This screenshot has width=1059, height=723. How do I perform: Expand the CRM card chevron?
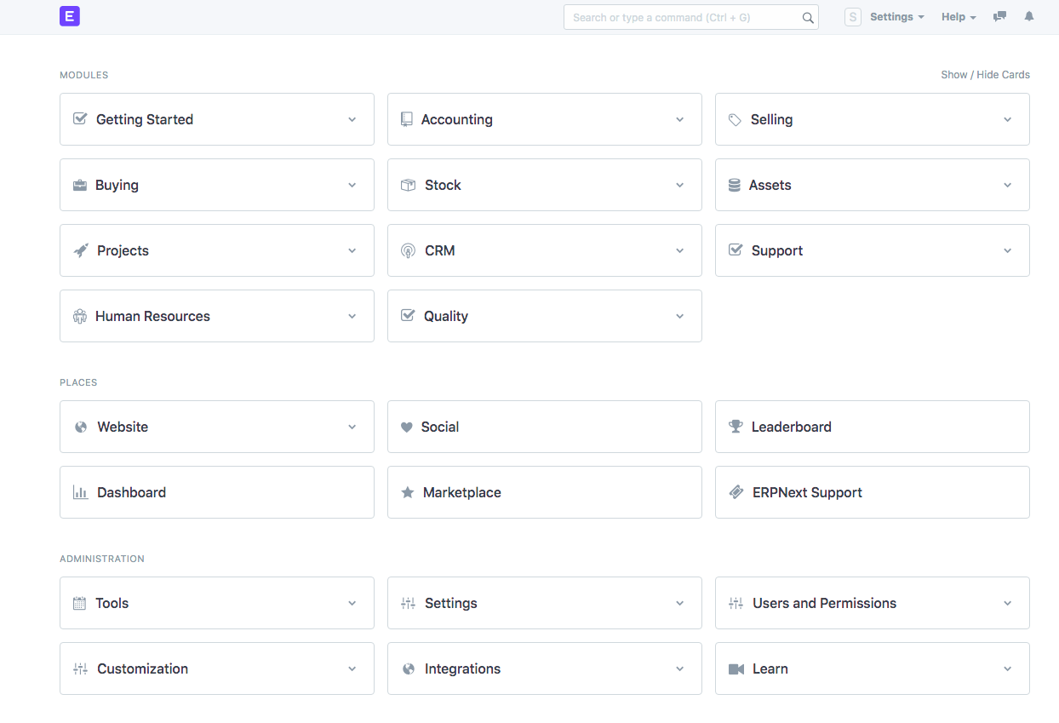coord(680,250)
